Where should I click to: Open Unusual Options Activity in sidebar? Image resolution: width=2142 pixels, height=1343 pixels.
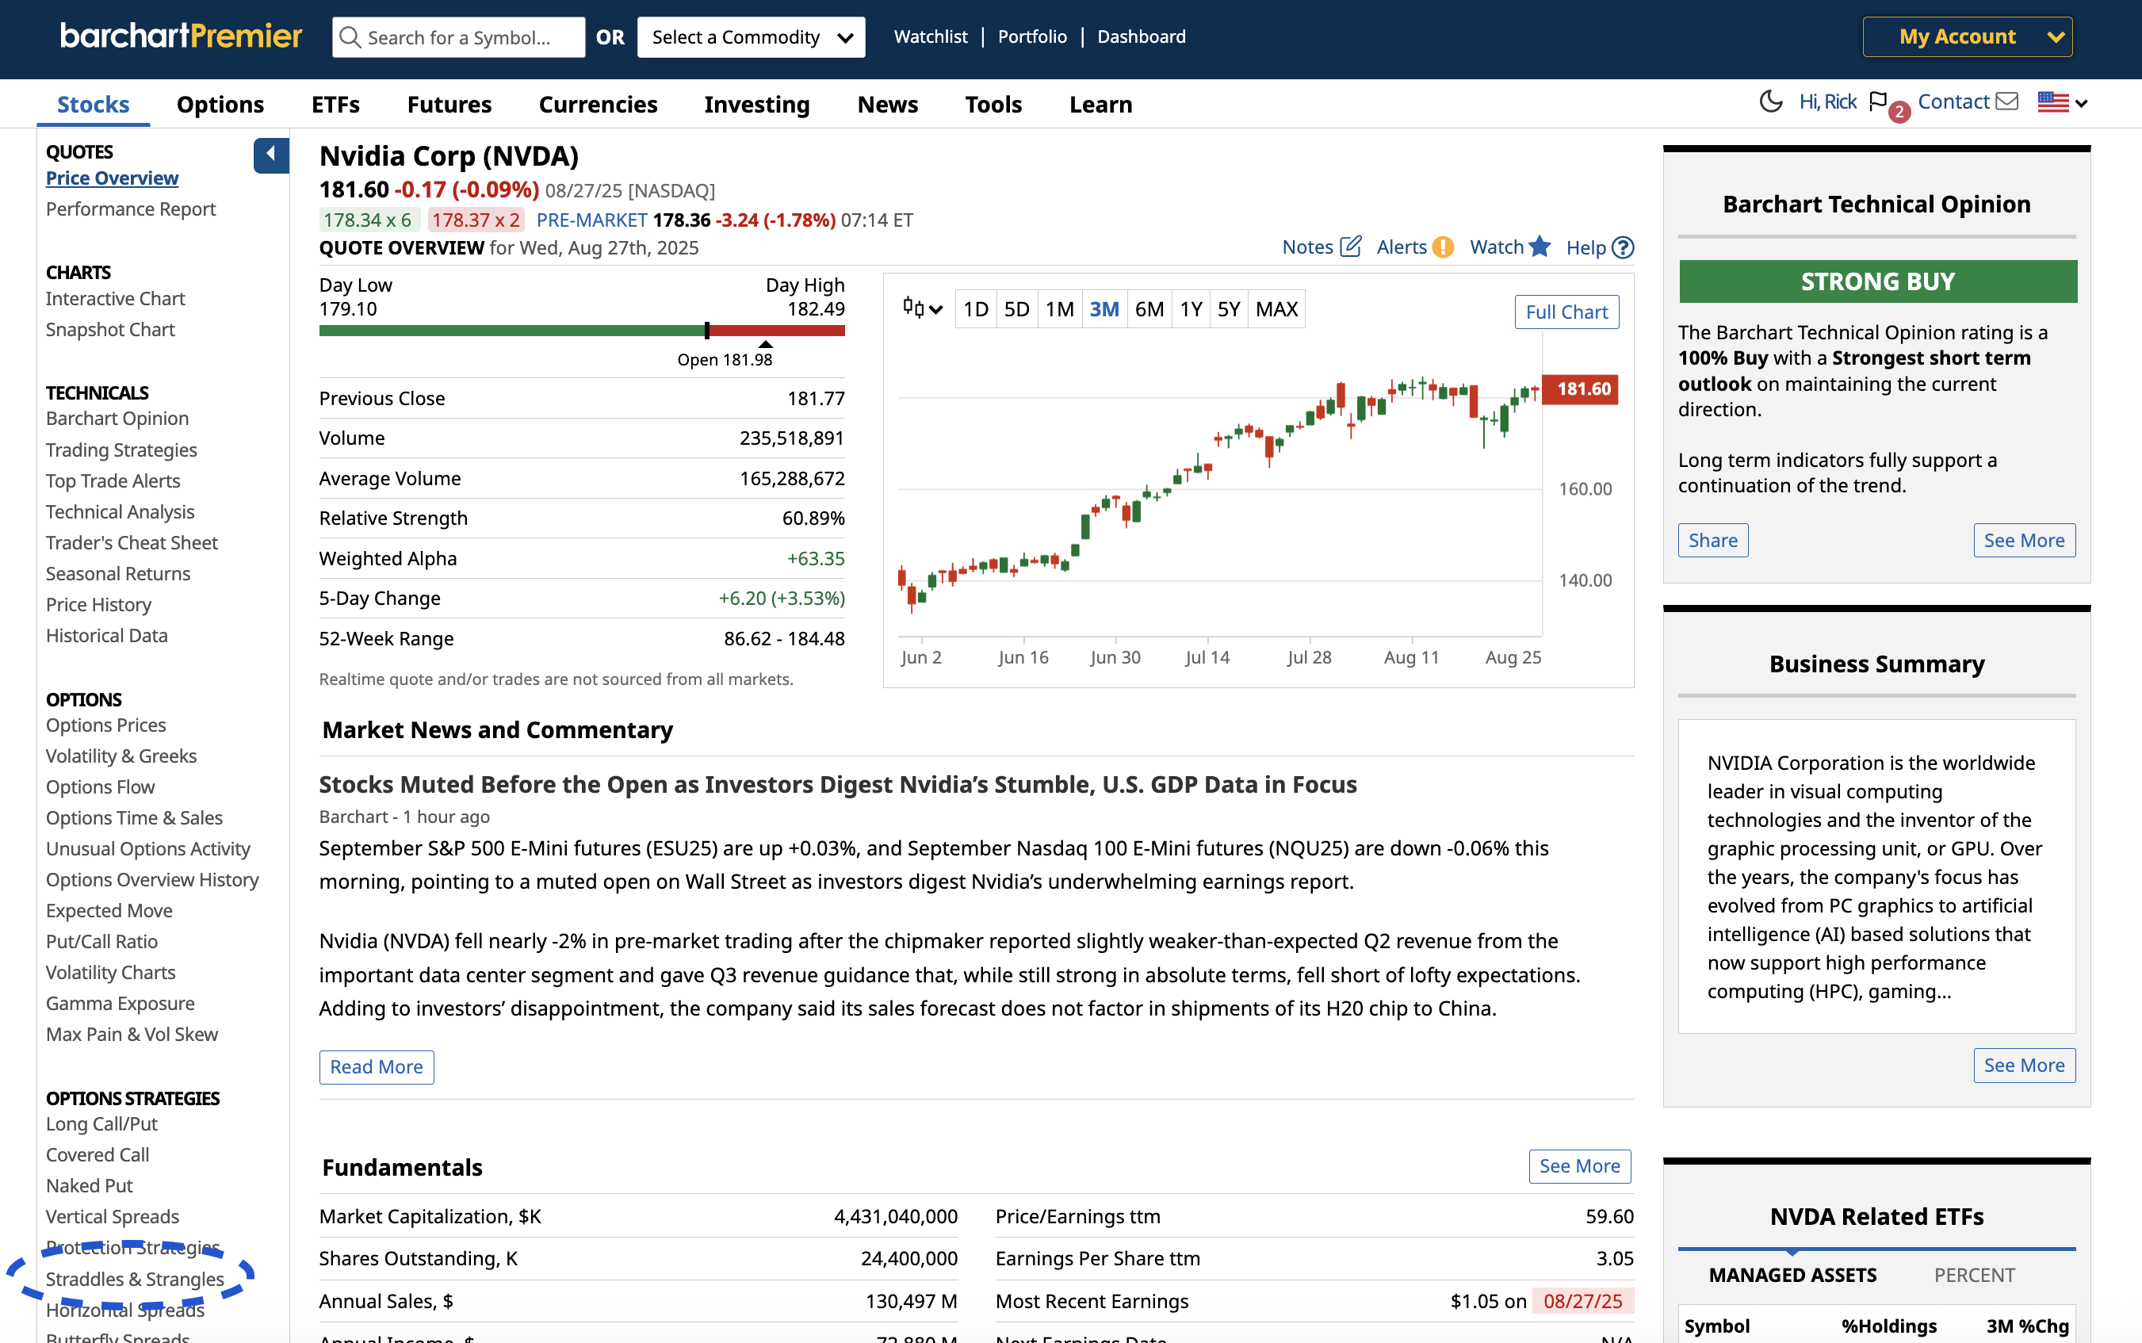click(148, 848)
